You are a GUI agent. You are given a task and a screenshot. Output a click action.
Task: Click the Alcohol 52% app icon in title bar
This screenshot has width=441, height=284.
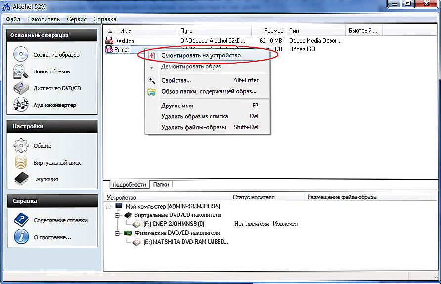tap(6, 7)
